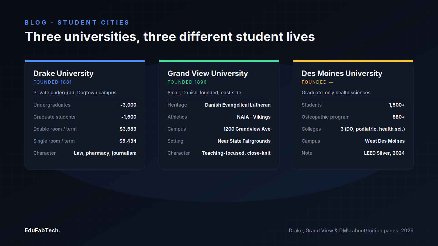Viewport: 438px width, 246px height.
Task: Click the 'Drake, Grand View & DMU about/tuition pages, 2026' source
Action: pos(351,230)
